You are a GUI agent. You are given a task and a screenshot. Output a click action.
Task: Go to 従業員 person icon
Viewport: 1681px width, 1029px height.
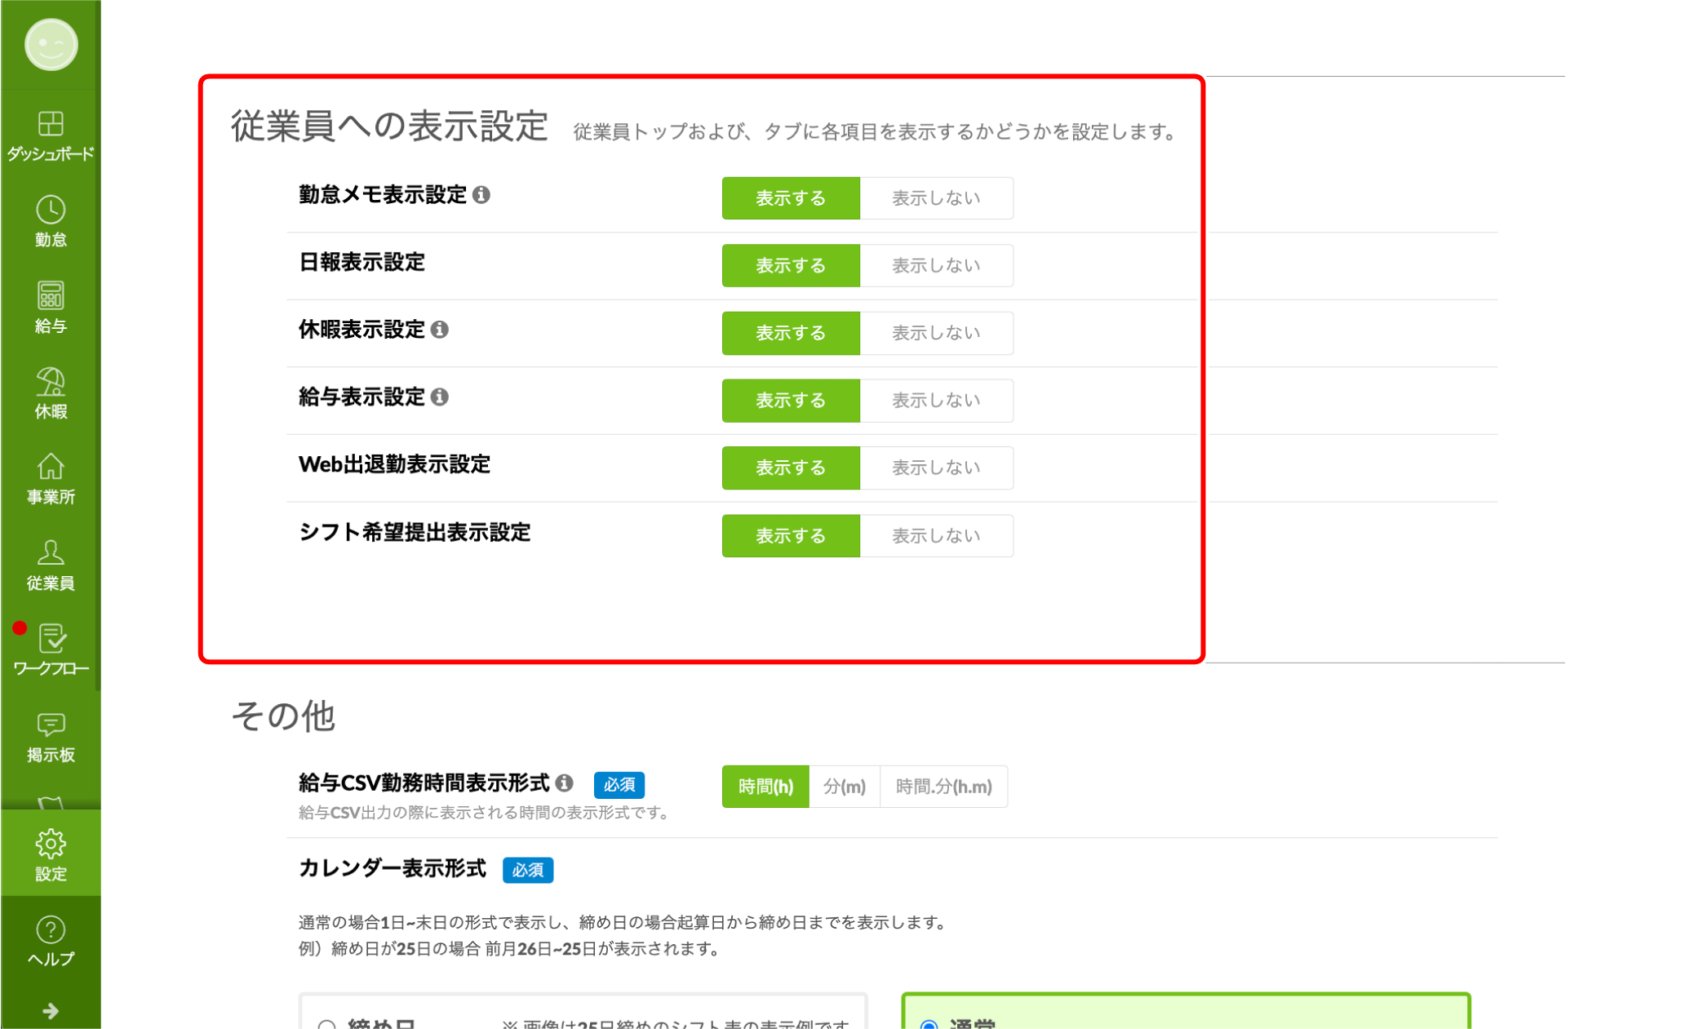coord(51,553)
